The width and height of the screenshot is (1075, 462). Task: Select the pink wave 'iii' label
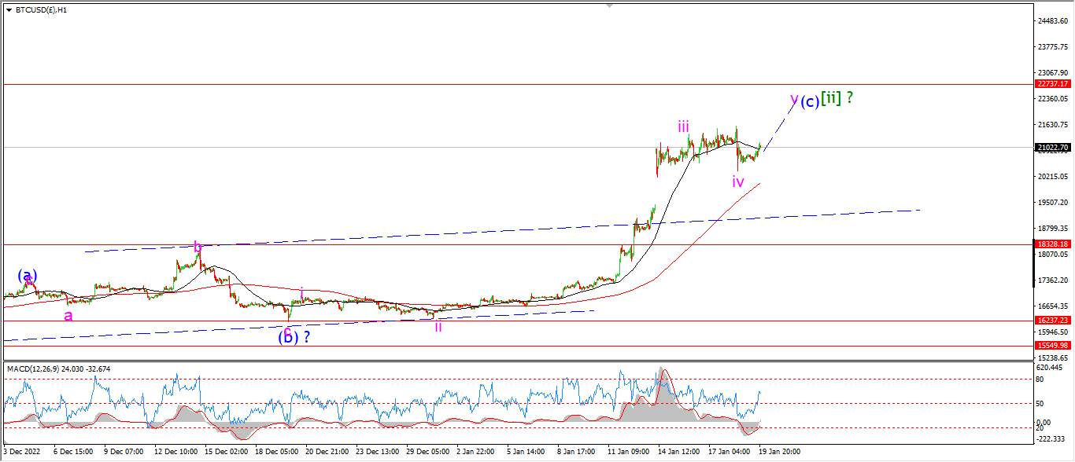(684, 126)
